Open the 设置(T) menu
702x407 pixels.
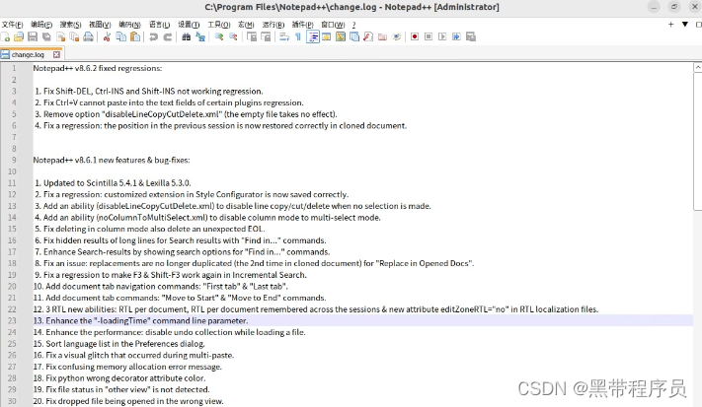(x=189, y=25)
